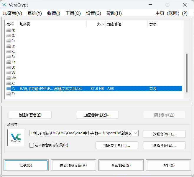Click 选择文件(F)... button
The width and height of the screenshot is (194, 177).
164,134
